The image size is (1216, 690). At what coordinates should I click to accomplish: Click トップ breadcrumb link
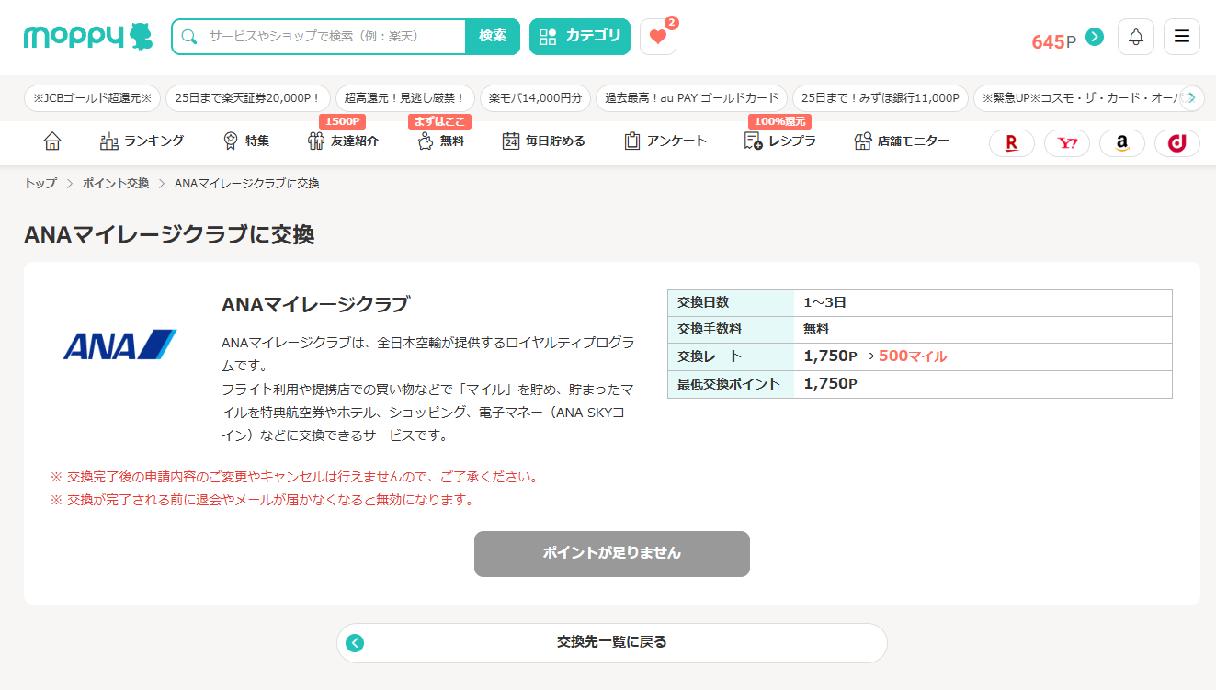(x=40, y=184)
